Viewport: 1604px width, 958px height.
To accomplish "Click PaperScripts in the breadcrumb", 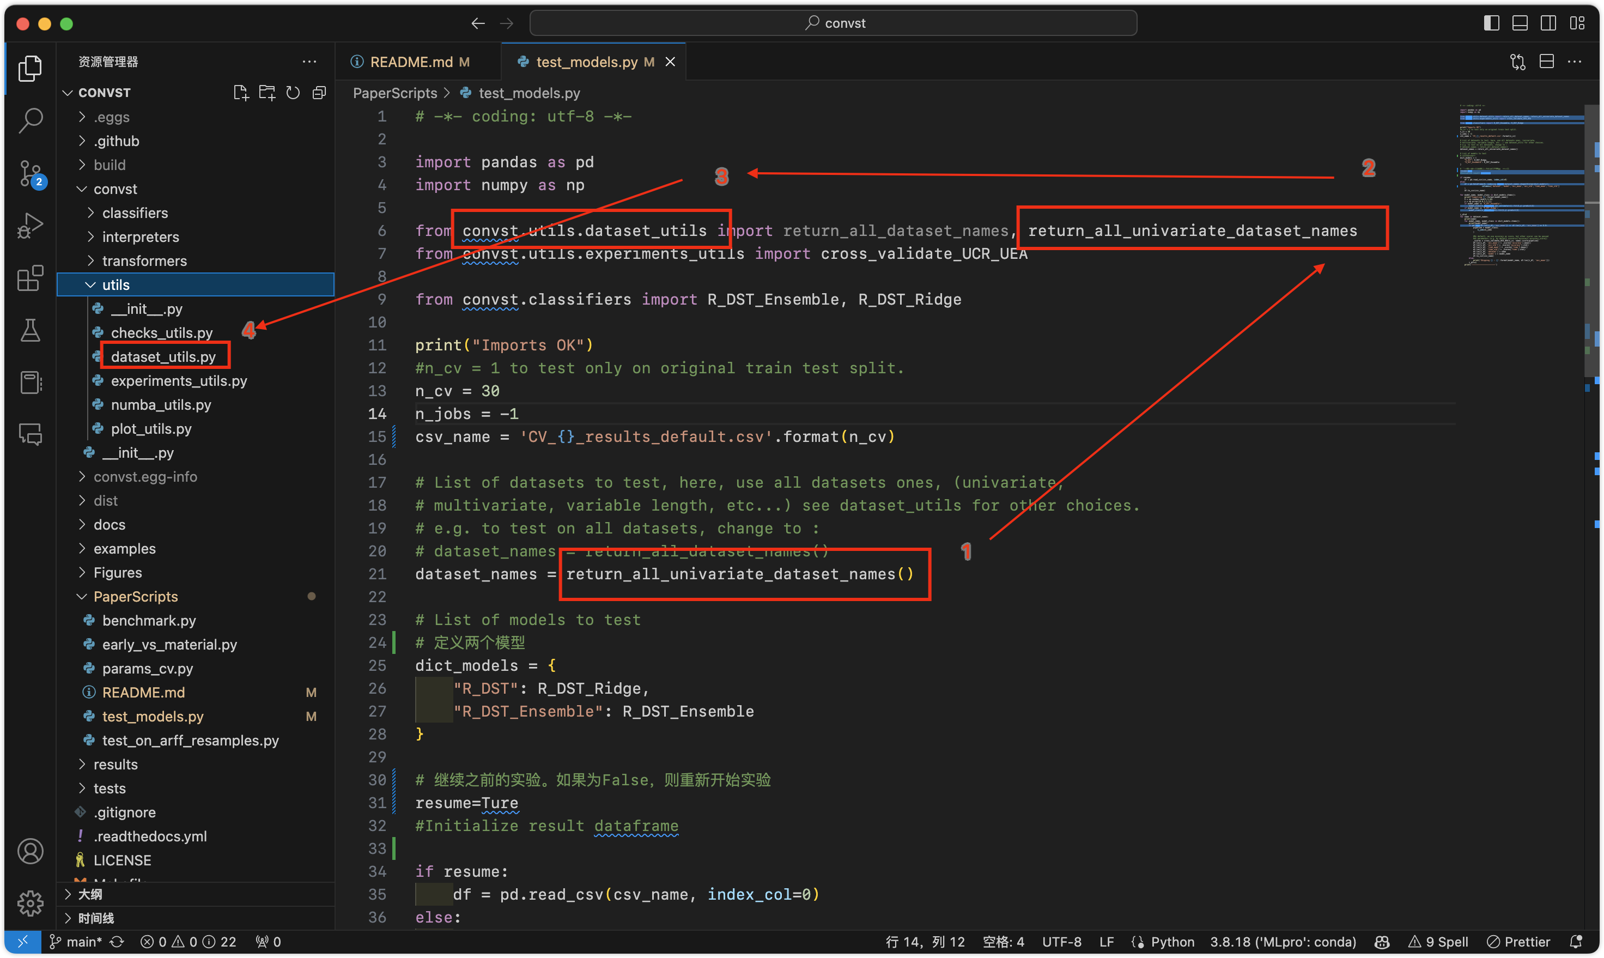I will [x=395, y=93].
